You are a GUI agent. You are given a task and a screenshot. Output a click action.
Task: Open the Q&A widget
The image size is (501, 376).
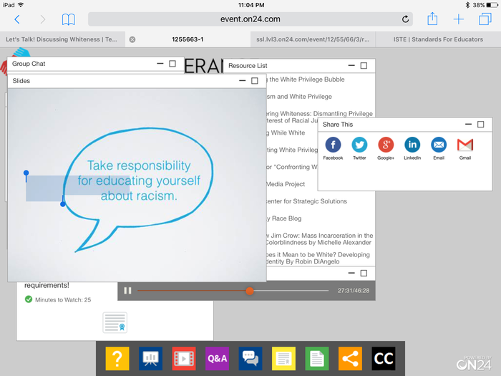(x=217, y=358)
